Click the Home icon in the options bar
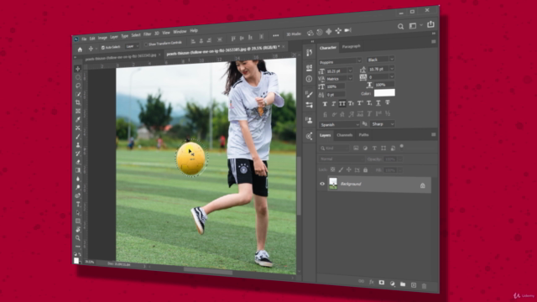537x302 pixels. tap(80, 49)
